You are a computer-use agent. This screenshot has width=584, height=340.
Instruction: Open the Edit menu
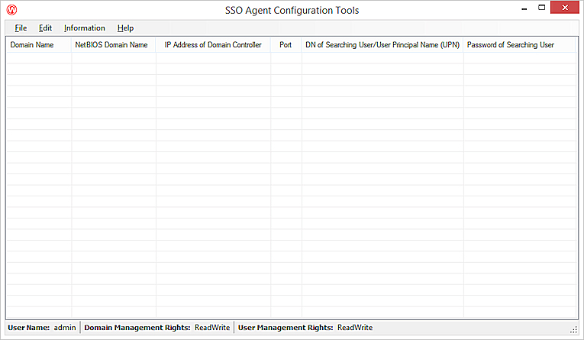[x=46, y=28]
